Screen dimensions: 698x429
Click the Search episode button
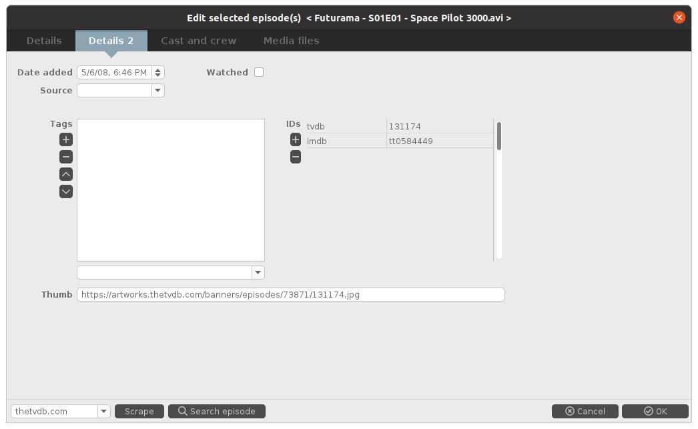click(x=216, y=411)
